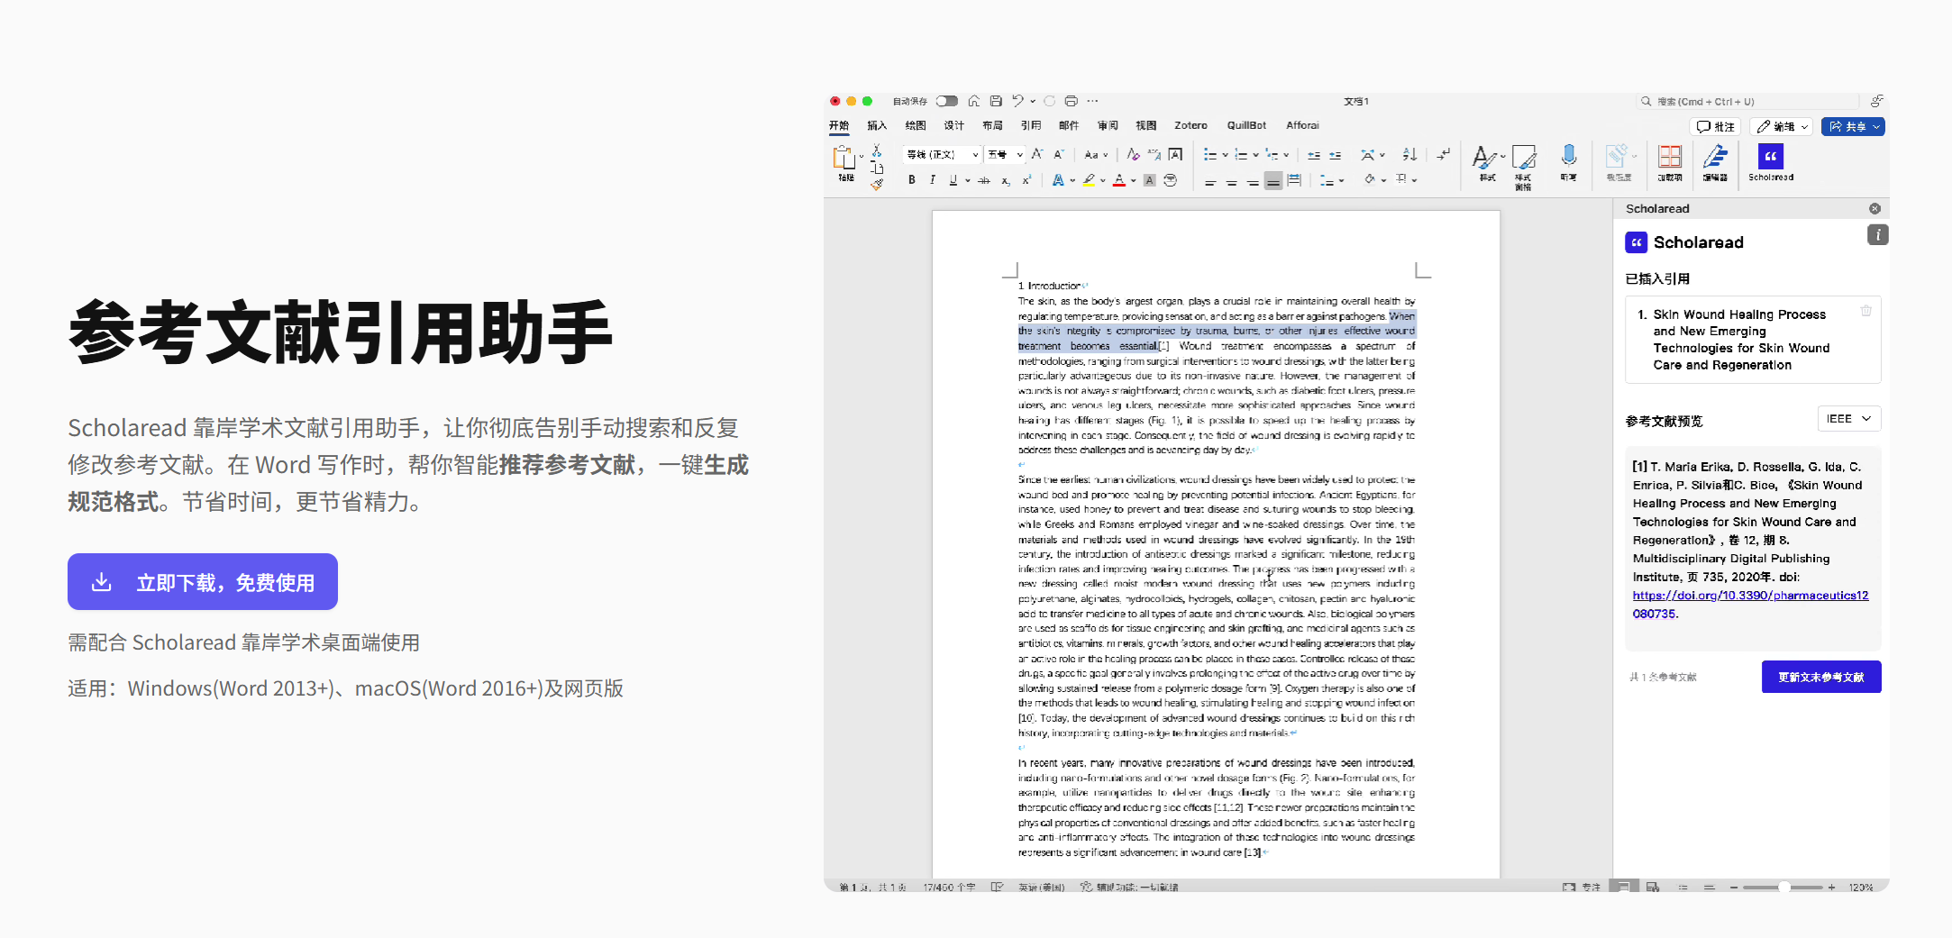Viewport: 1952px width, 938px height.
Task: Open the Editing (编辑) mode dropdown
Action: (1783, 127)
